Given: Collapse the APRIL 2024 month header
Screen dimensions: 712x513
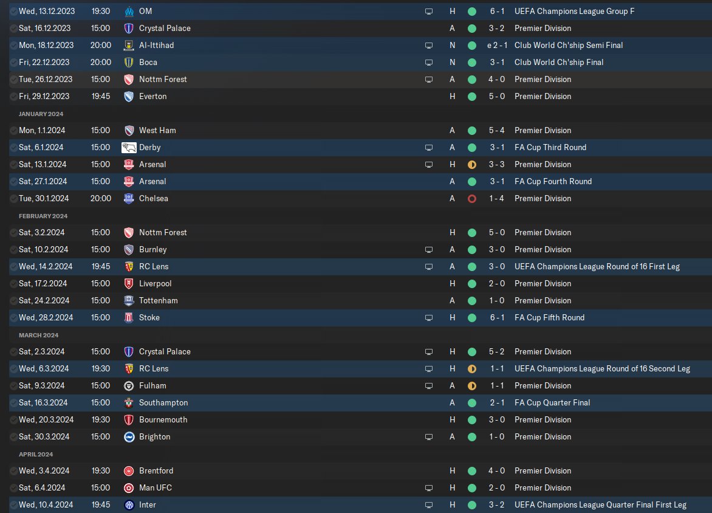Looking at the screenshot, I should click(x=36, y=455).
